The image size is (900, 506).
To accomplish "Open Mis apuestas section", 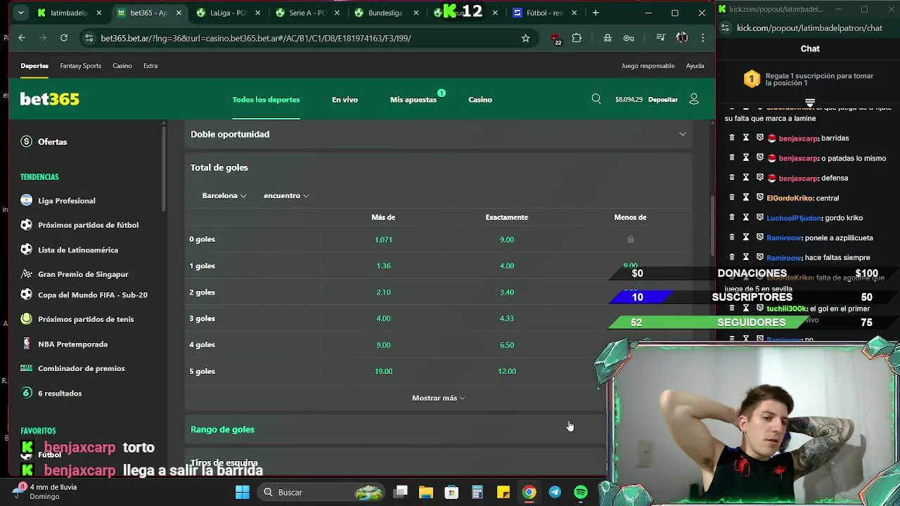I will pyautogui.click(x=413, y=100).
